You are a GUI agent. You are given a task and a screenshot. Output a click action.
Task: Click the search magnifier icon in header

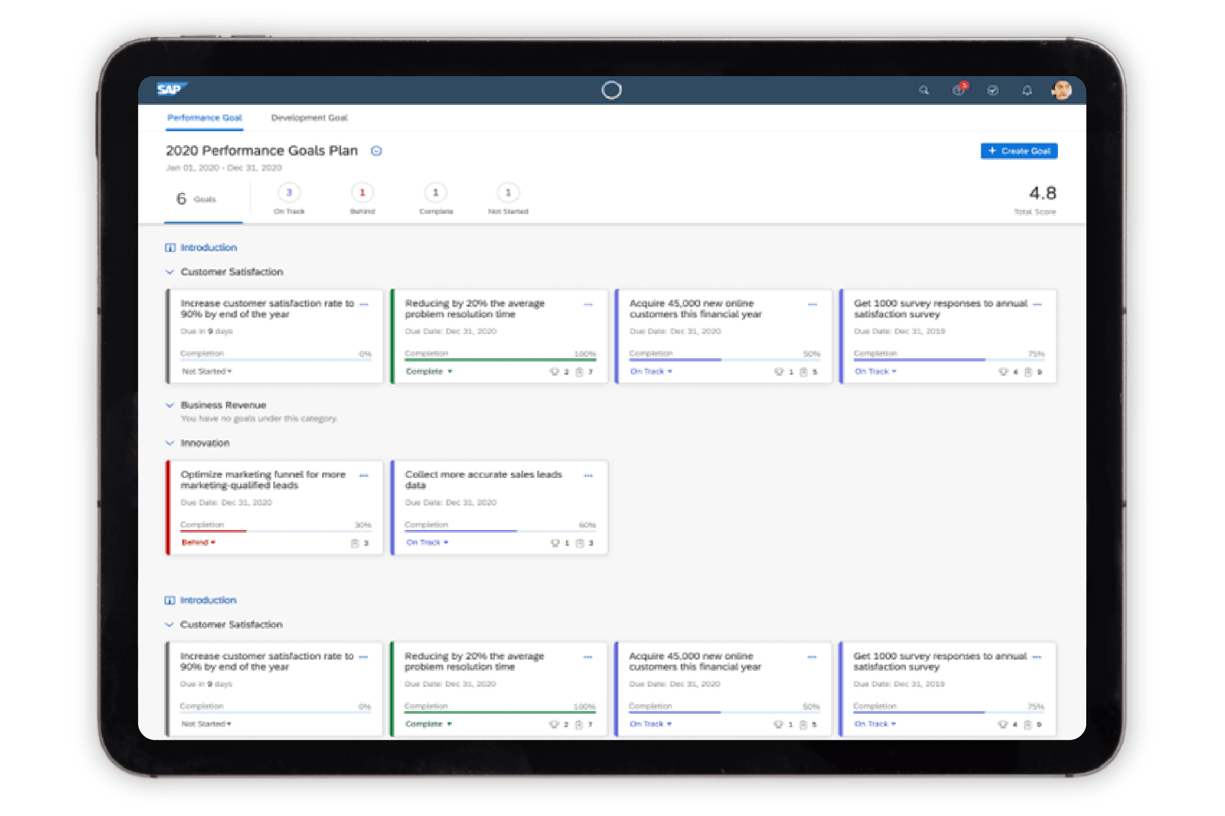pos(924,90)
